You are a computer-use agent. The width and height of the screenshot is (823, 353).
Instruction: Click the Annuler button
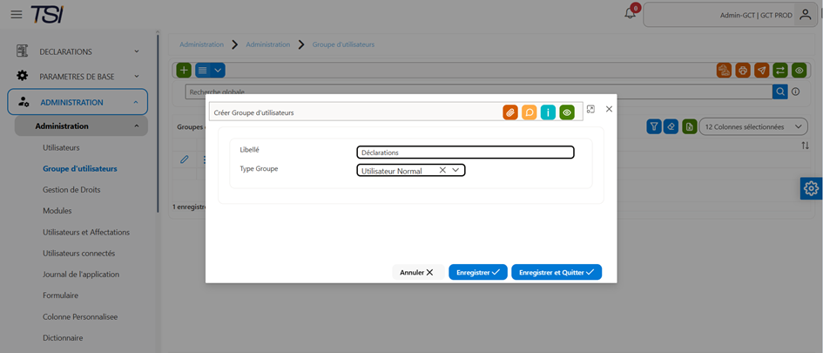418,272
